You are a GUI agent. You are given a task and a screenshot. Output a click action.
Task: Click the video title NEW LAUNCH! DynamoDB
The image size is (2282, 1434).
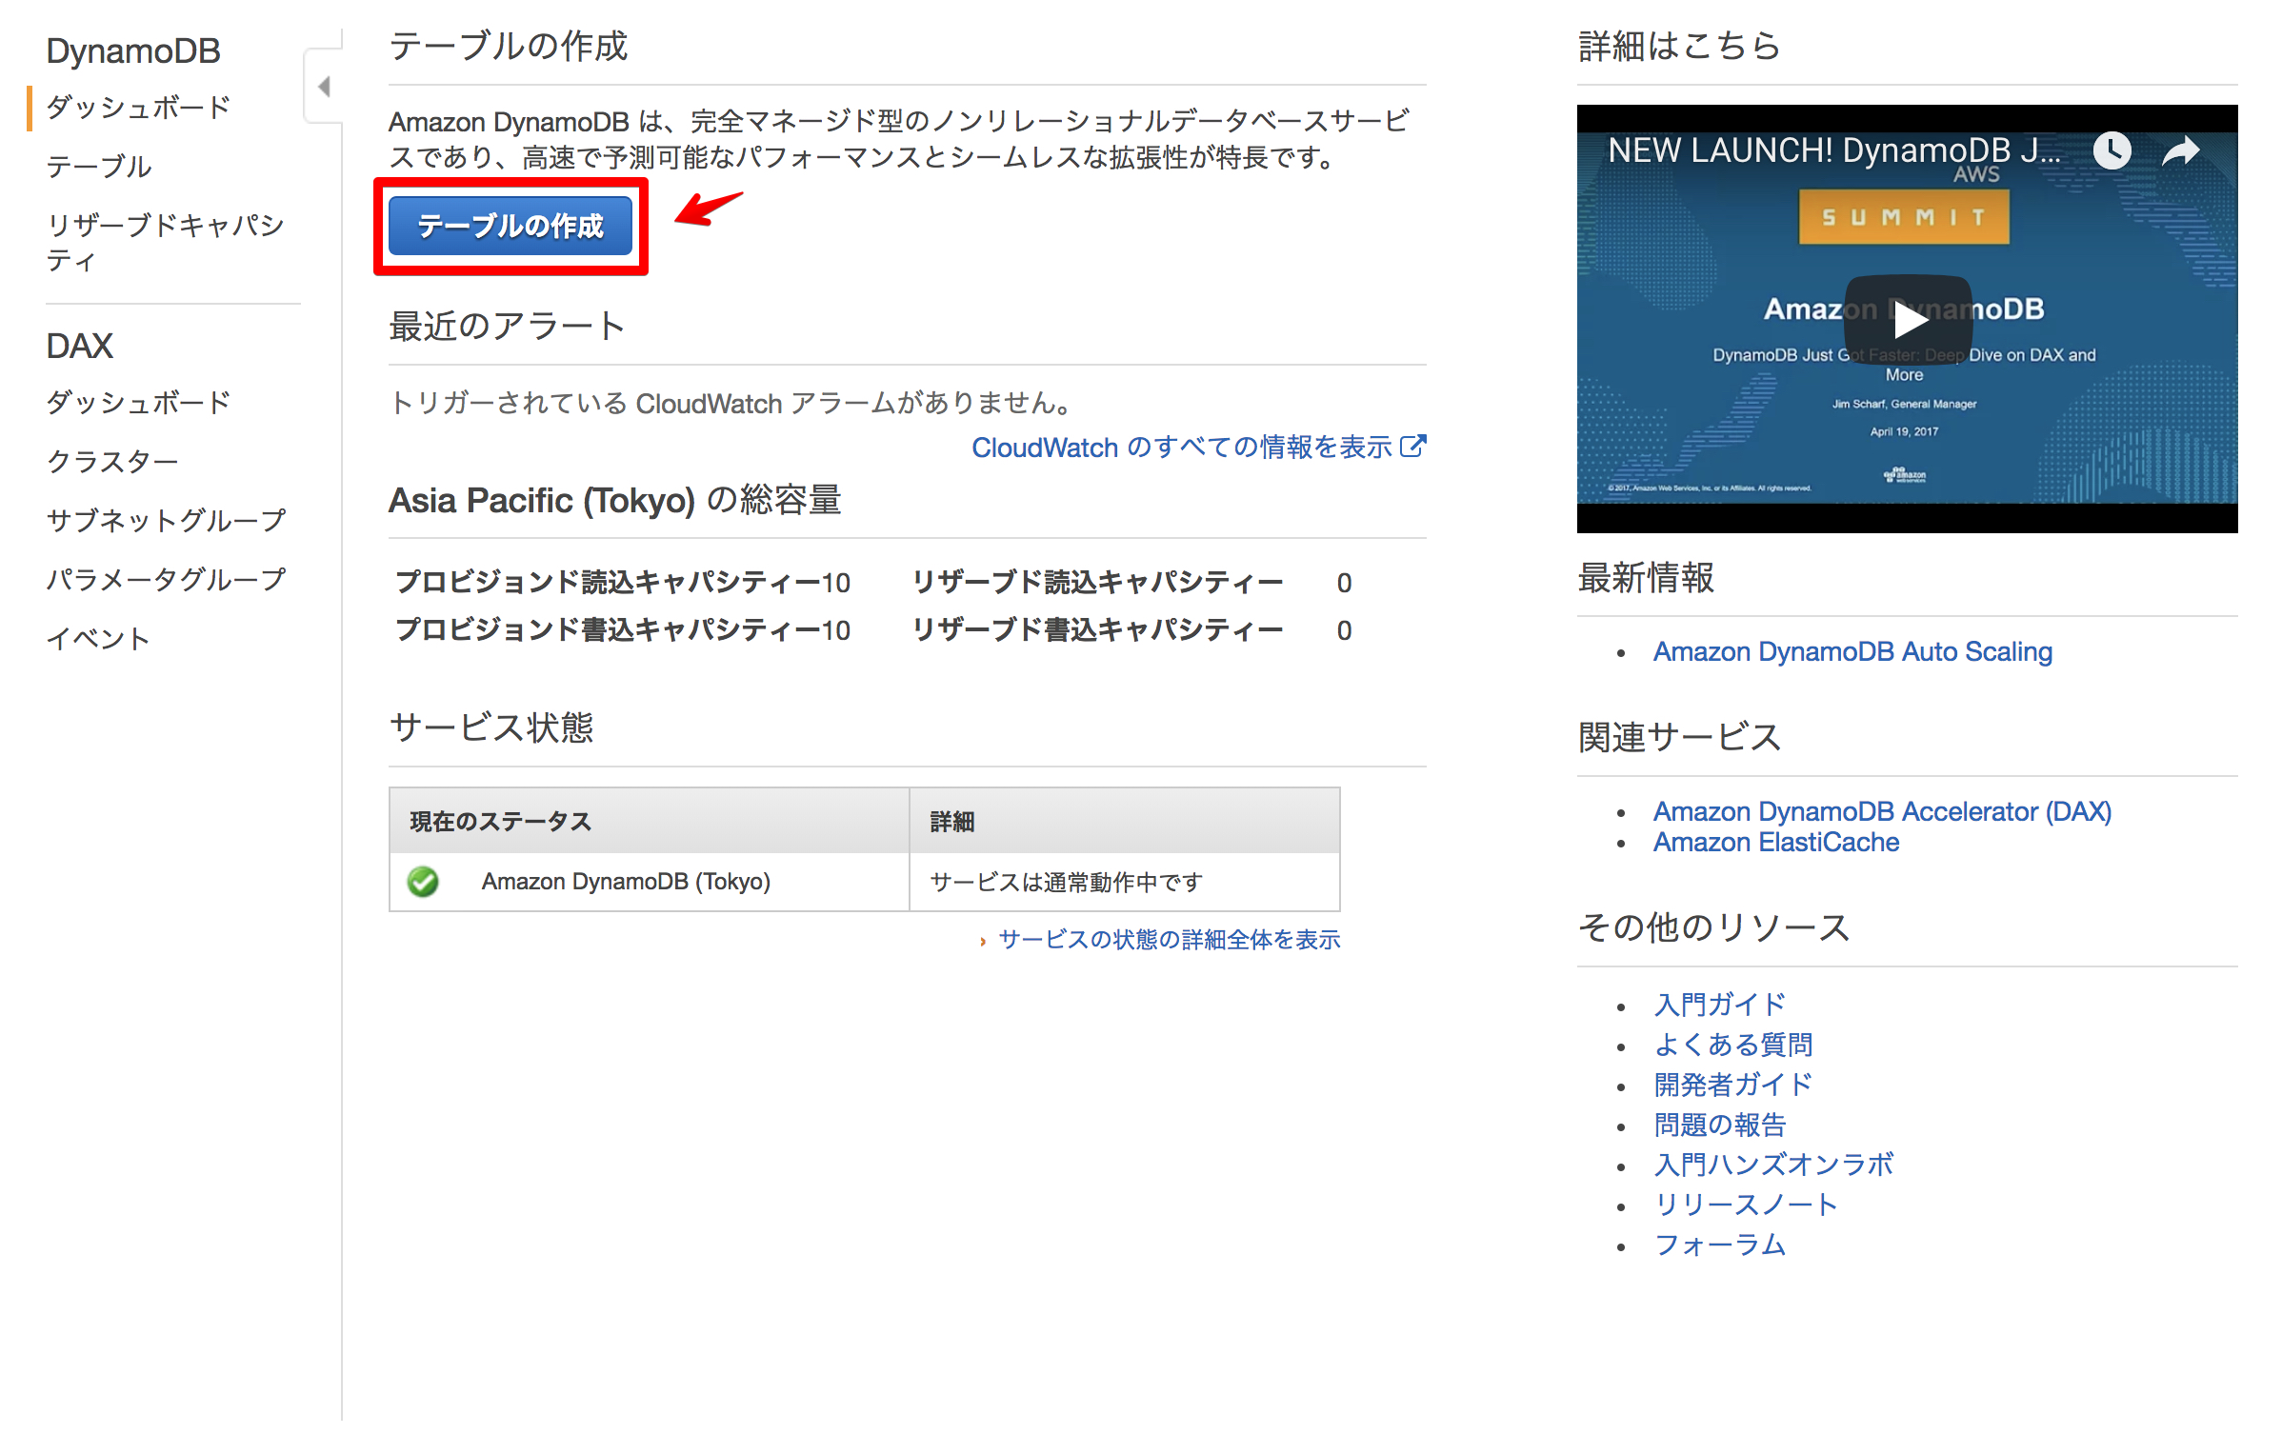[x=1834, y=150]
